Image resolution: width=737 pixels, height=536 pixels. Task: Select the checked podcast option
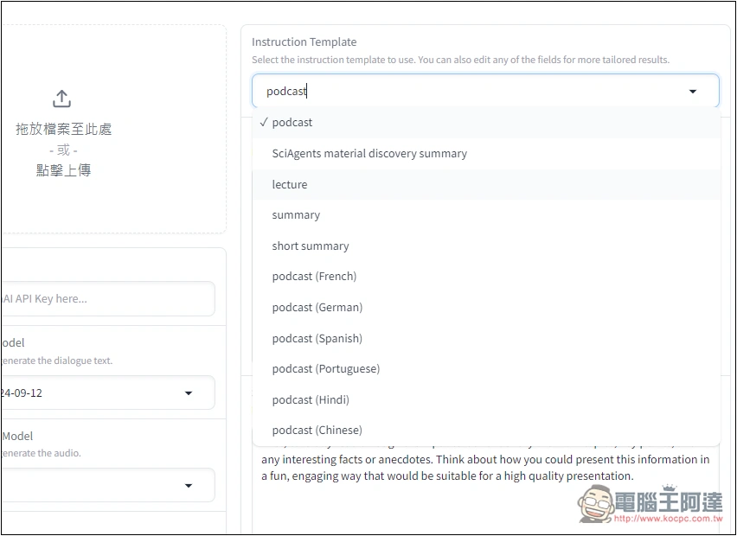click(x=486, y=123)
